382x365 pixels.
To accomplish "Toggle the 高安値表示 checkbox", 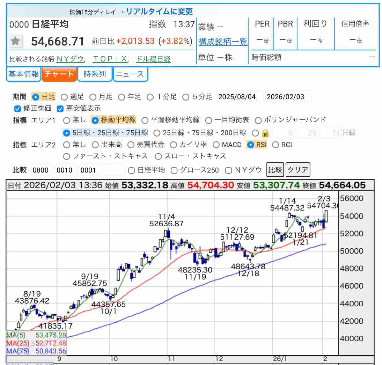I will click(x=60, y=108).
